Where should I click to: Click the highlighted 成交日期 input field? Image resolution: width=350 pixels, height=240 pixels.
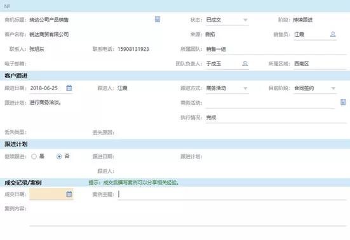point(51,194)
